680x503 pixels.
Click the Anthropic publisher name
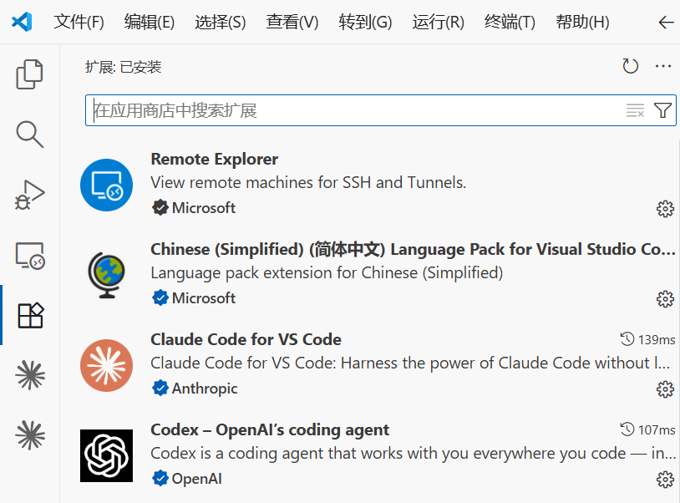[205, 388]
